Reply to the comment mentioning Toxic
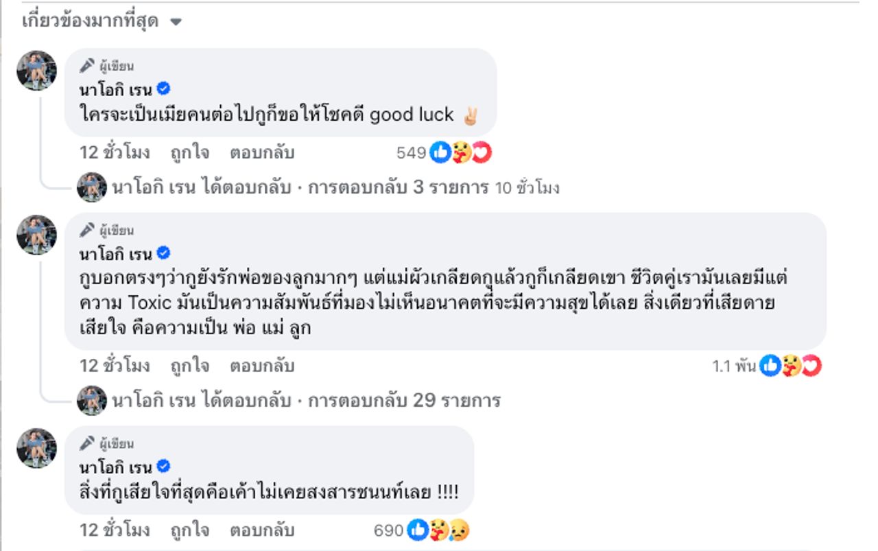878x551 pixels. 262,366
